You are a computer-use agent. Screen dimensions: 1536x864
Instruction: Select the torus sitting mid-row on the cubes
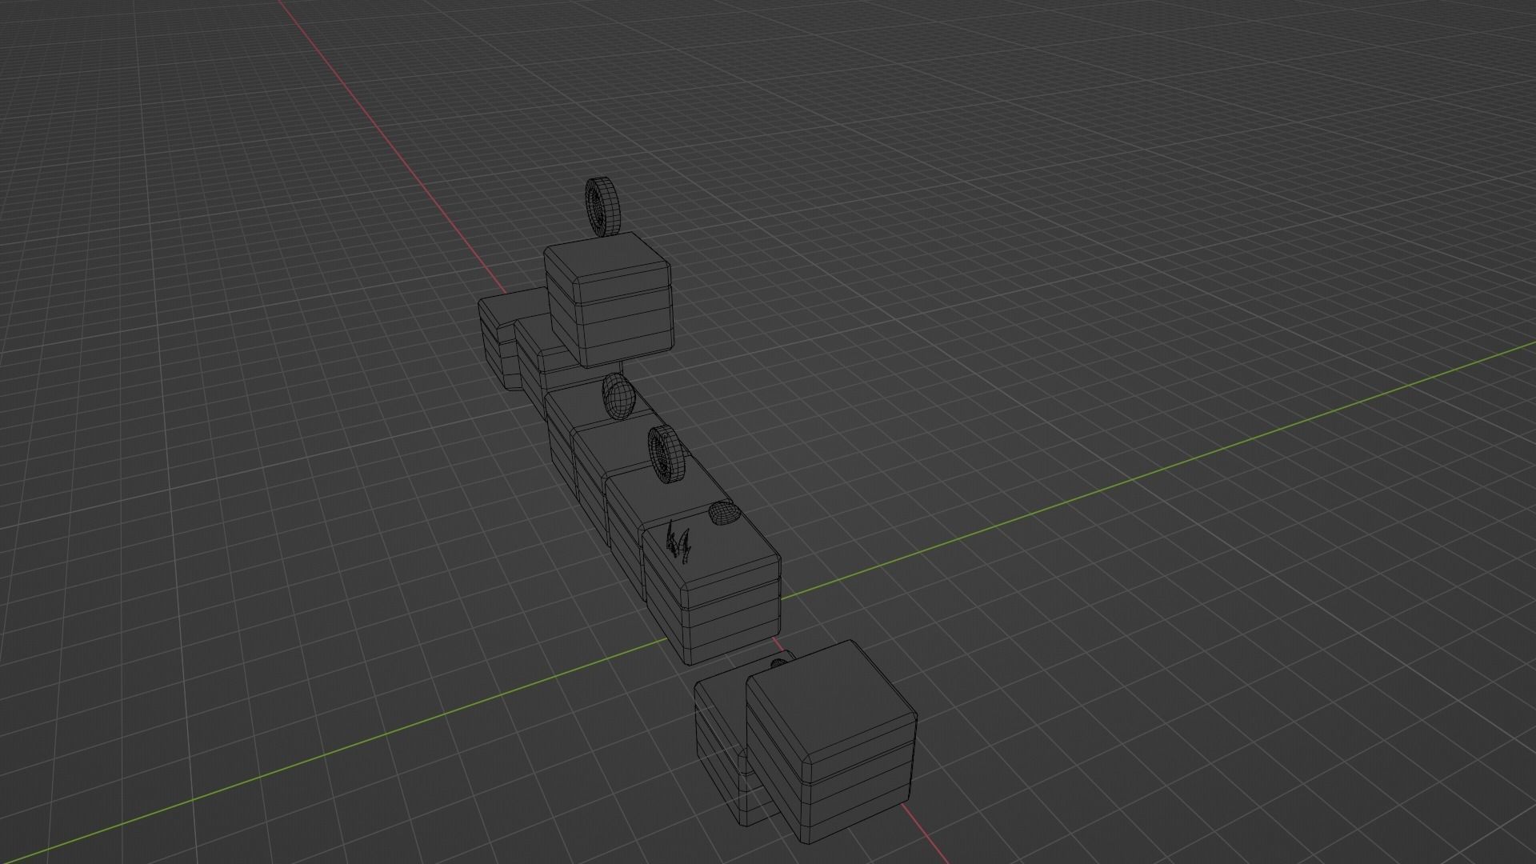point(668,454)
